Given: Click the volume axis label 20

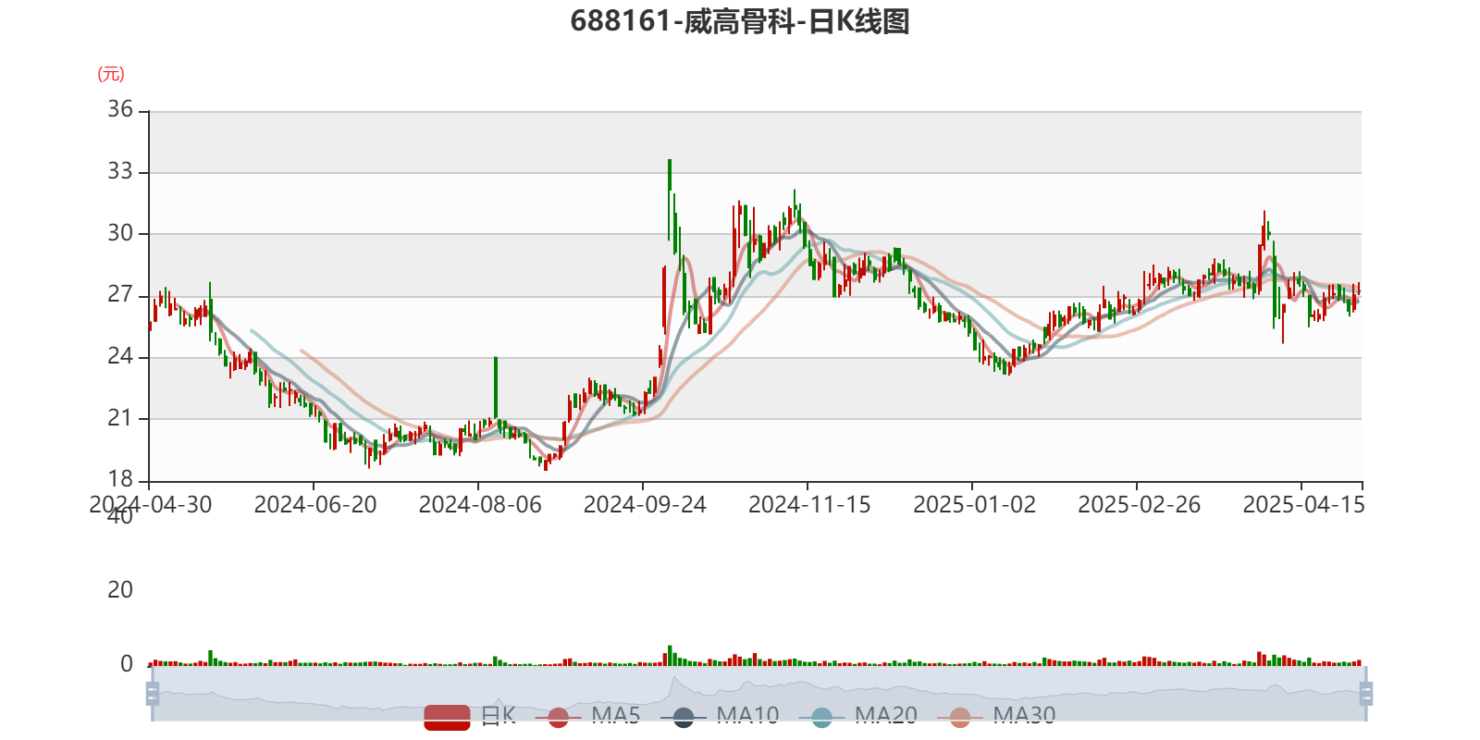Looking at the screenshot, I should click(120, 590).
